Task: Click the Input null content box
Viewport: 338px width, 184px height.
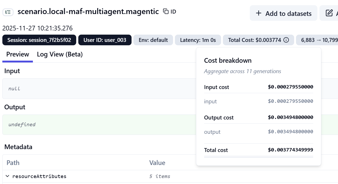Action: coord(99,88)
